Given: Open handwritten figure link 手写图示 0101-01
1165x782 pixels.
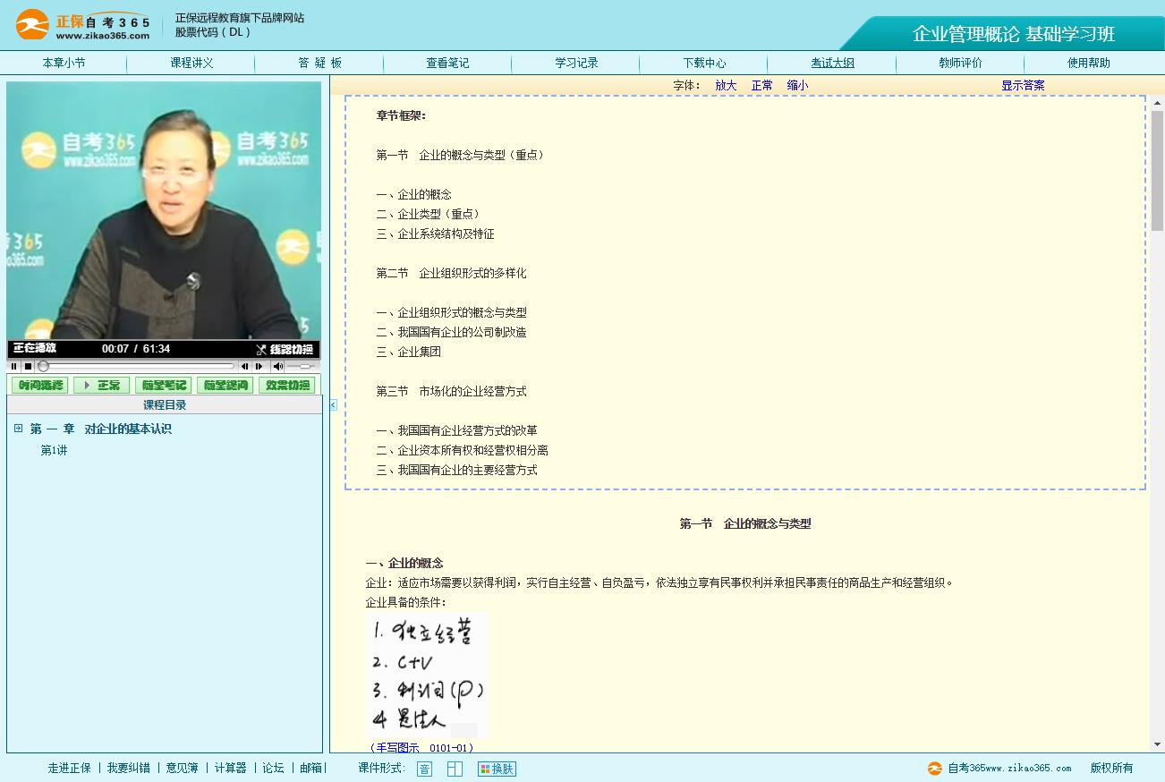Looking at the screenshot, I should pyautogui.click(x=421, y=747).
